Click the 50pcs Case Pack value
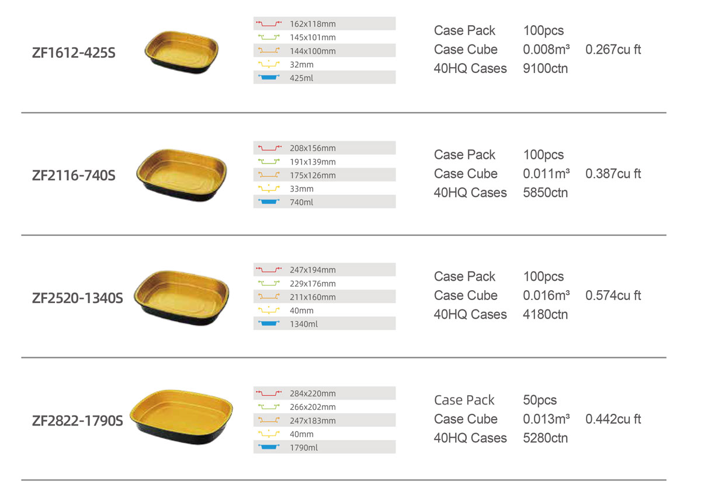The width and height of the screenshot is (701, 488). 540,400
